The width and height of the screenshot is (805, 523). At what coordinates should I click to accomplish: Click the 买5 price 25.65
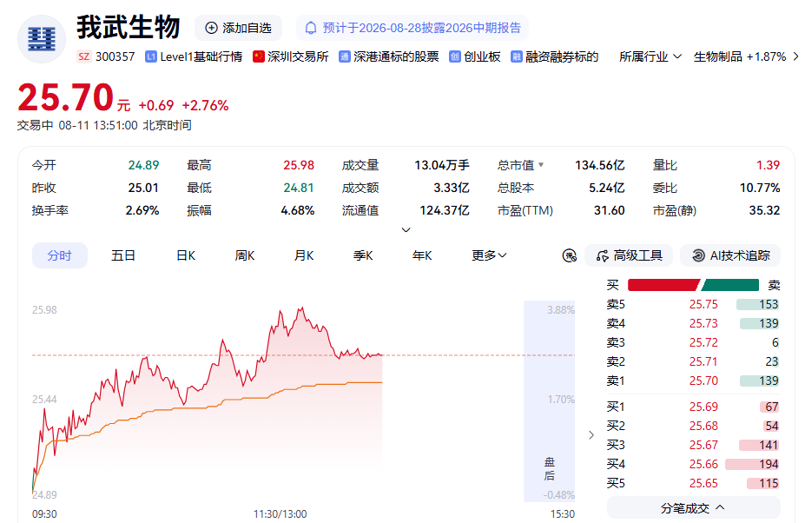(703, 483)
